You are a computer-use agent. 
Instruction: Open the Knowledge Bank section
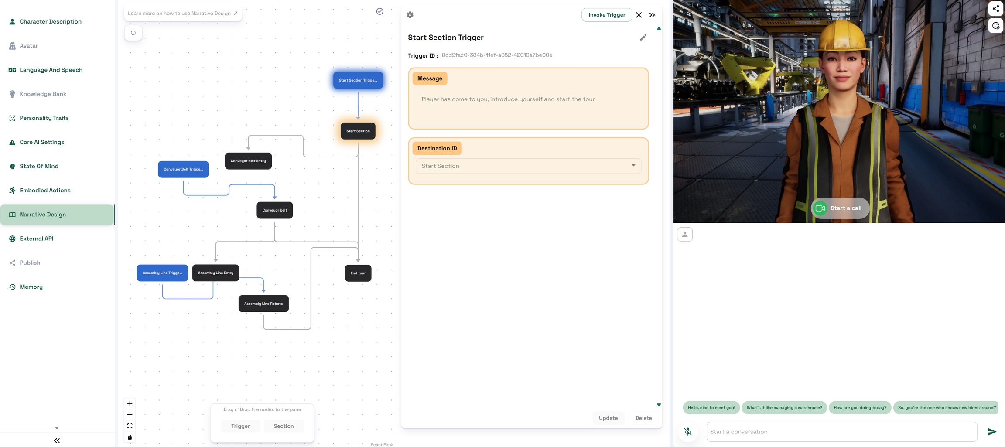[x=43, y=94]
